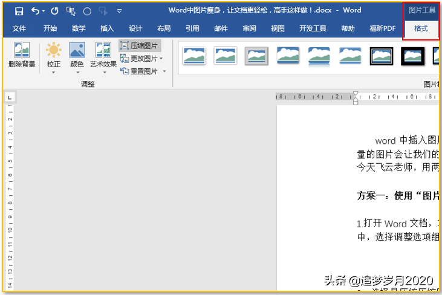Click the Save icon in quick access toolbar
Screen dimensions: 442x295
click(x=19, y=11)
